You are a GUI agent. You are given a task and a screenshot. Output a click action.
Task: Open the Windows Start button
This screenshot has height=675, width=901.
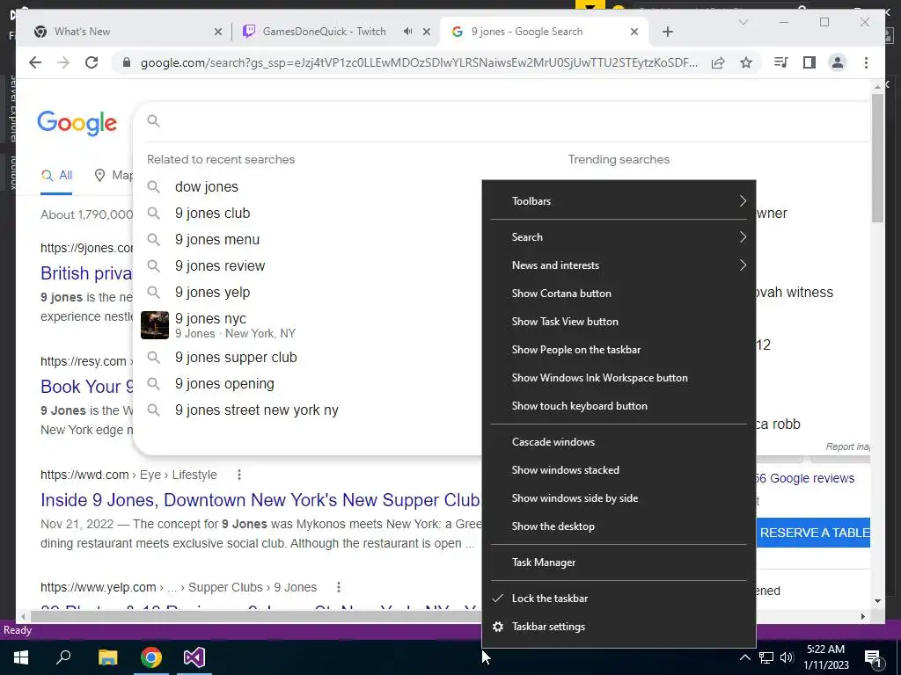[21, 657]
